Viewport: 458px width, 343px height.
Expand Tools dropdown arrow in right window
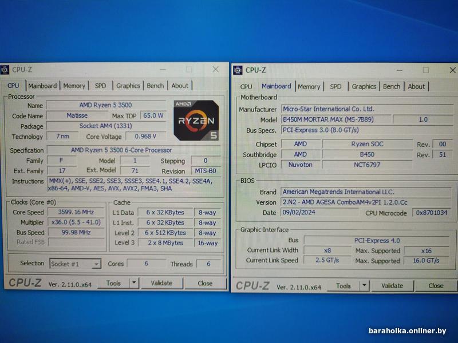(364, 286)
